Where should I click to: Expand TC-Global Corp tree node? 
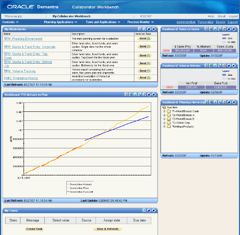164,123
